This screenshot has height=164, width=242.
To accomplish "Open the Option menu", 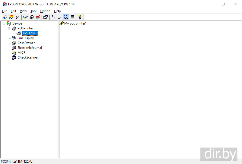I will [45, 11].
